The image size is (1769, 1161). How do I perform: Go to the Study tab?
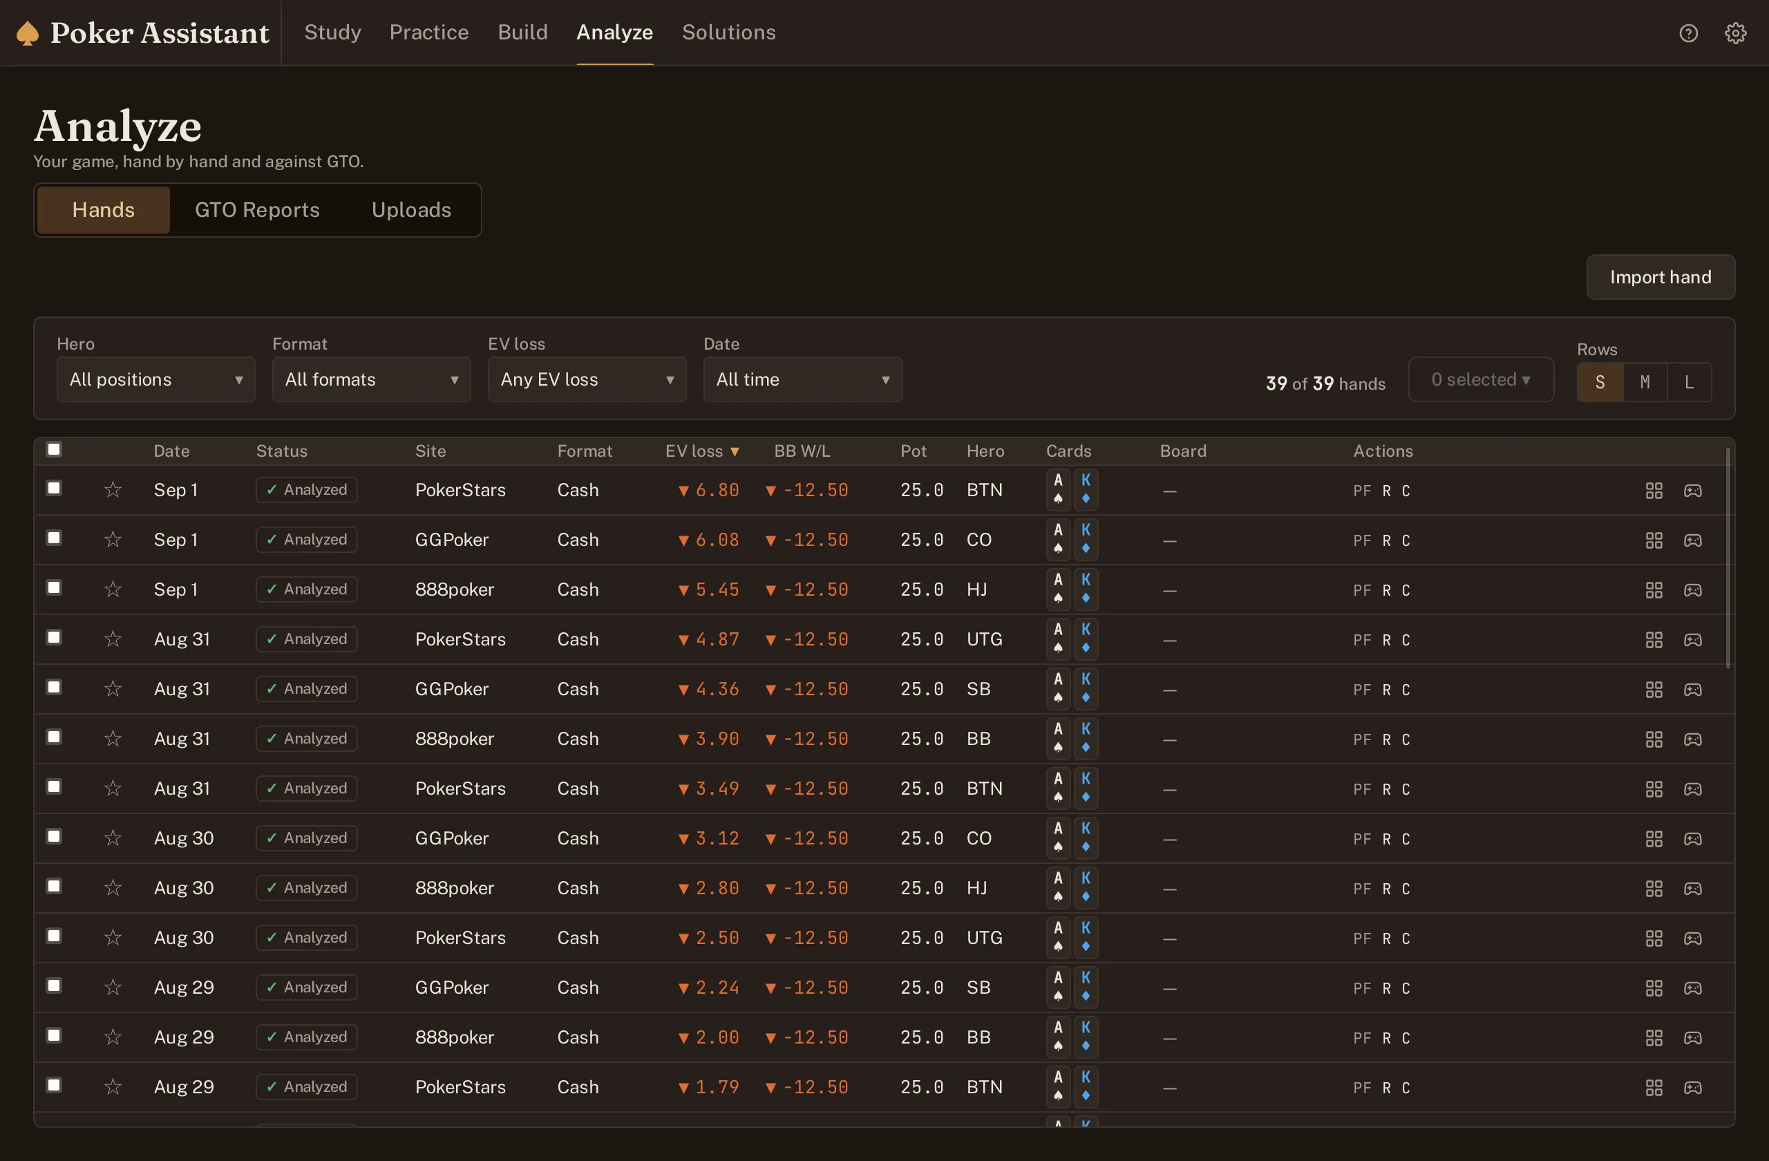[x=332, y=32]
